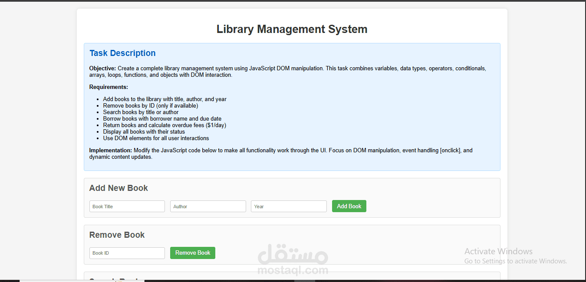Click the Task Description heading
Viewport: 586px width, 282px height.
pos(122,53)
